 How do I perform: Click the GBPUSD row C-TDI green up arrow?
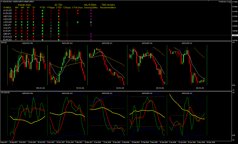click(x=59, y=16)
